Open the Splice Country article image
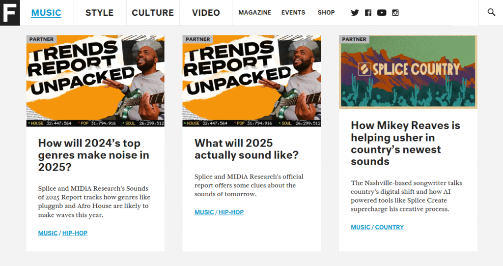The image size is (503, 266). pos(408,72)
